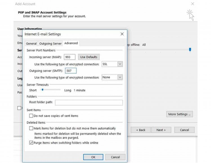
Task: Click the 'Short' timeout label
Action: tap(33, 90)
